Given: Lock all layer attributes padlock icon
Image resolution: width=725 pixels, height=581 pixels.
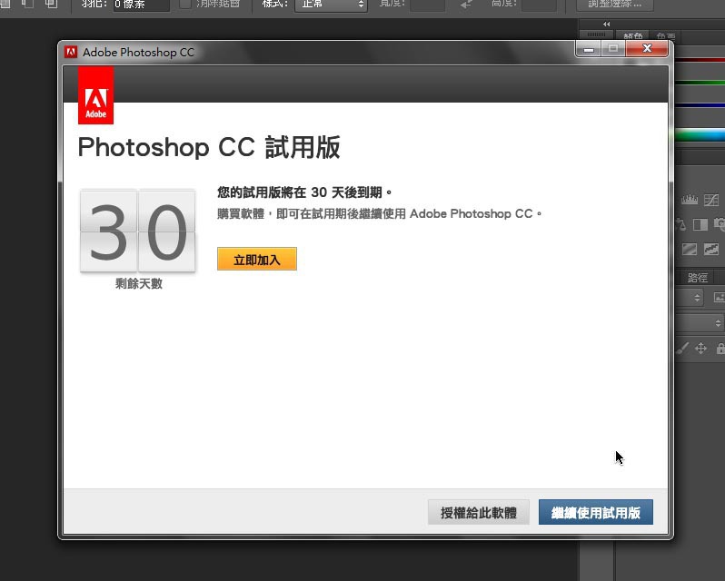Looking at the screenshot, I should (720, 348).
